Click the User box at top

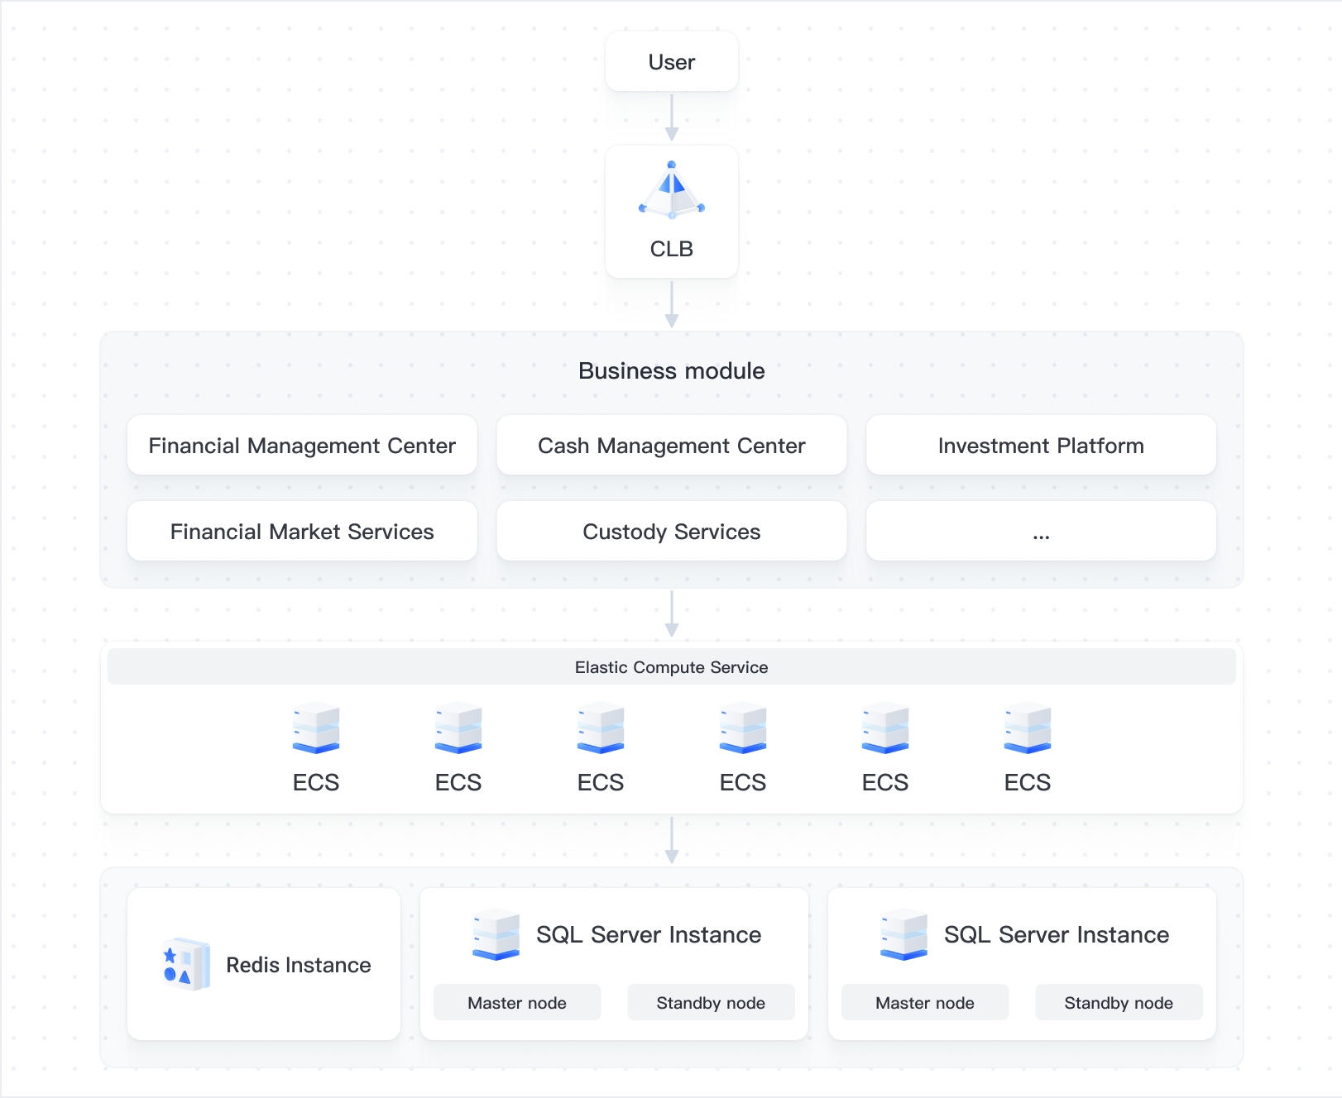coord(671,62)
